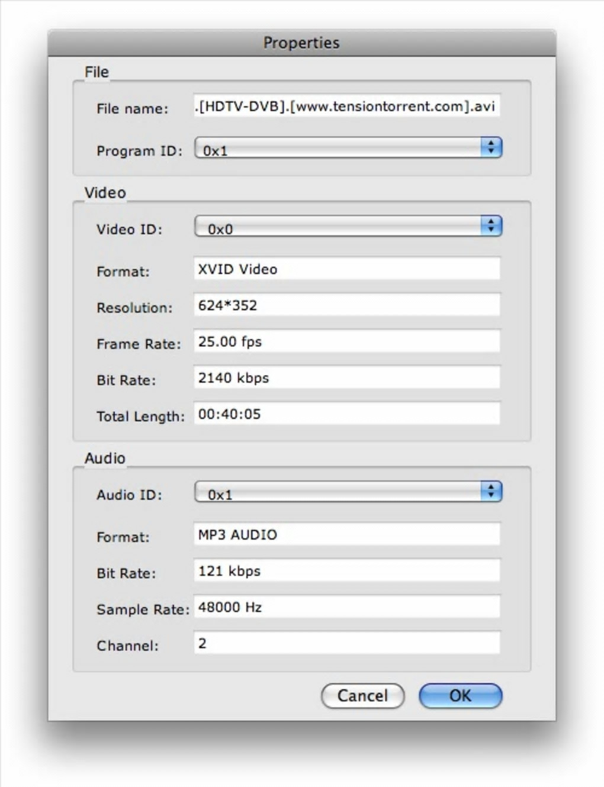Open the Program ID dropdown
The image size is (604, 787).
coord(348,148)
